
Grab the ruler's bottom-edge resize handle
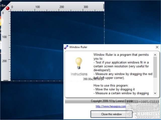point(6,80)
